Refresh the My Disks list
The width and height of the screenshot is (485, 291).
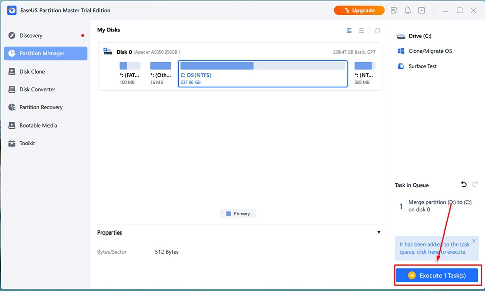point(377,31)
